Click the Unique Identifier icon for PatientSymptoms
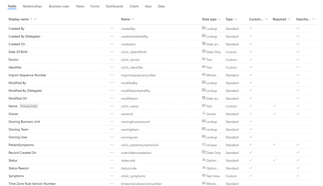323x186 pixels. coord(204,145)
